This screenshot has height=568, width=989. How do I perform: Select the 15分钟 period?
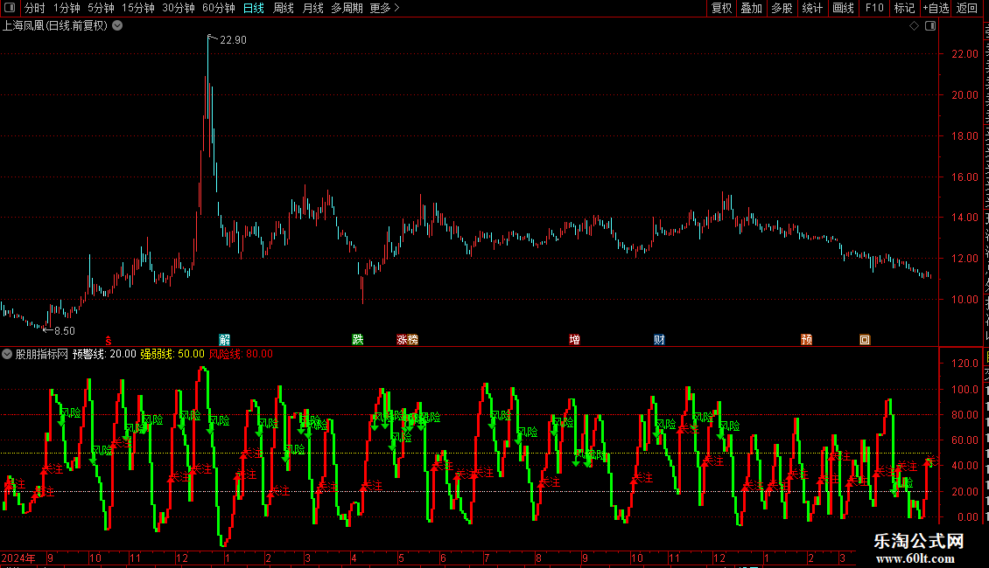(x=138, y=8)
